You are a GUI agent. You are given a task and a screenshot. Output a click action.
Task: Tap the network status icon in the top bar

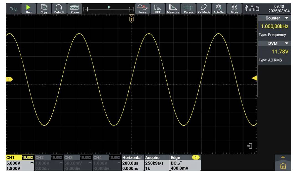(x=251, y=8)
